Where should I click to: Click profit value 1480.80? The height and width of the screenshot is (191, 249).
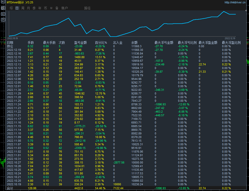[x=79, y=57]
